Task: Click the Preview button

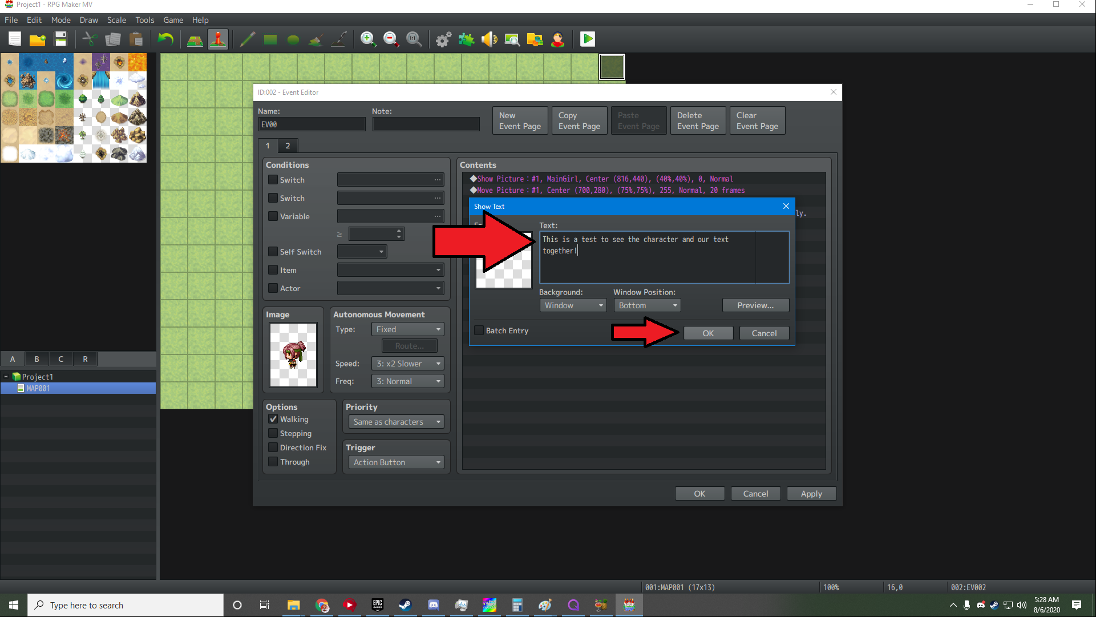Action: click(755, 305)
